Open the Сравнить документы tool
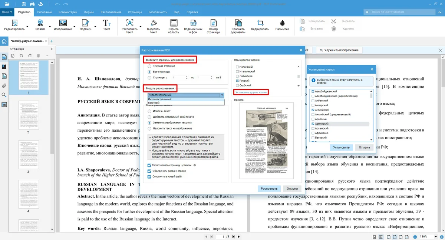Image resolution: width=445 pixels, height=240 pixels. tap(238, 23)
